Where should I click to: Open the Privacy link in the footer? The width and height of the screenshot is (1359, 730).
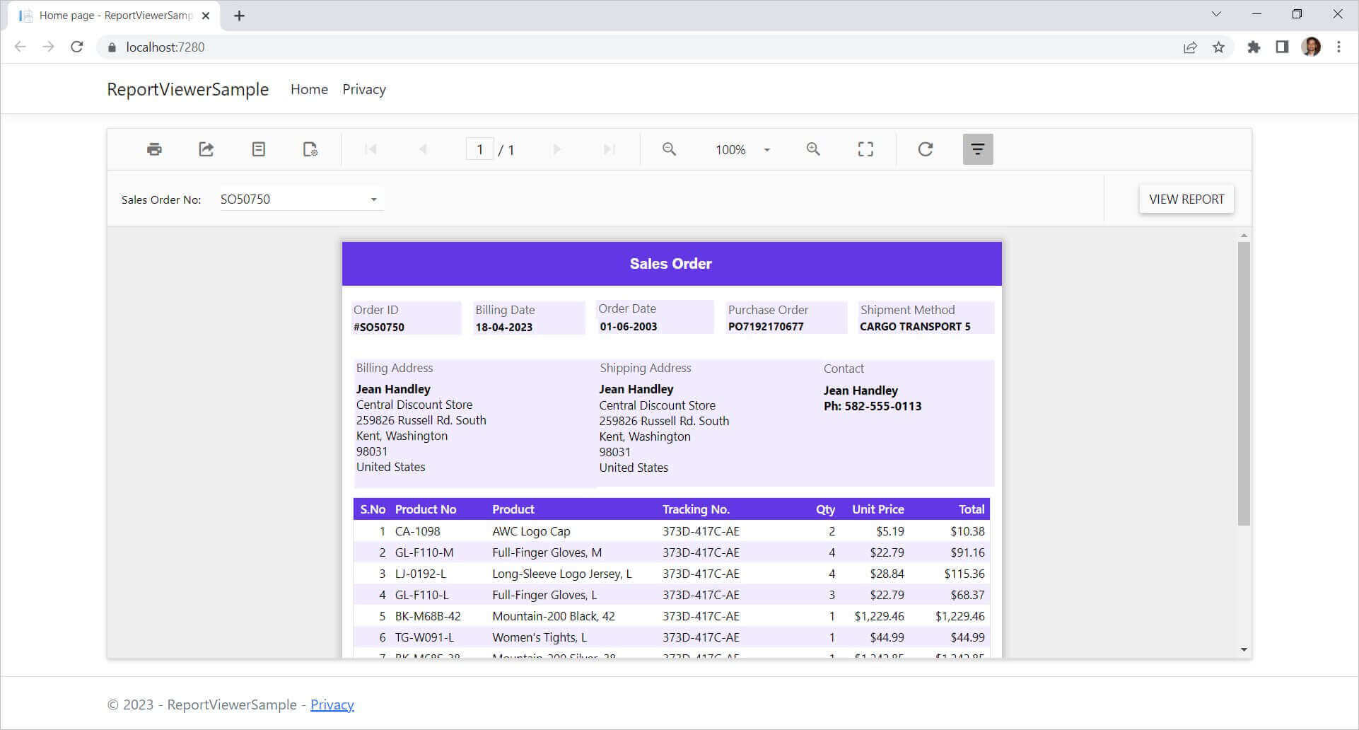point(332,705)
